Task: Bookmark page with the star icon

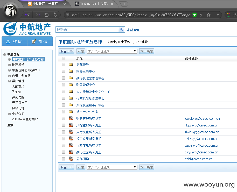Action: (x=208, y=15)
